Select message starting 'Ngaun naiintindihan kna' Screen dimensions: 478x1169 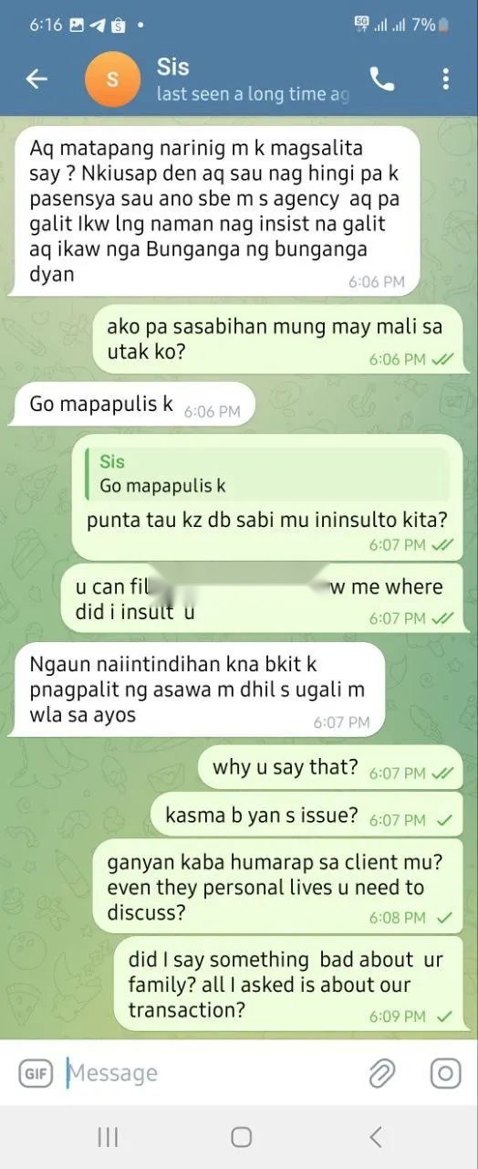pyautogui.click(x=196, y=689)
